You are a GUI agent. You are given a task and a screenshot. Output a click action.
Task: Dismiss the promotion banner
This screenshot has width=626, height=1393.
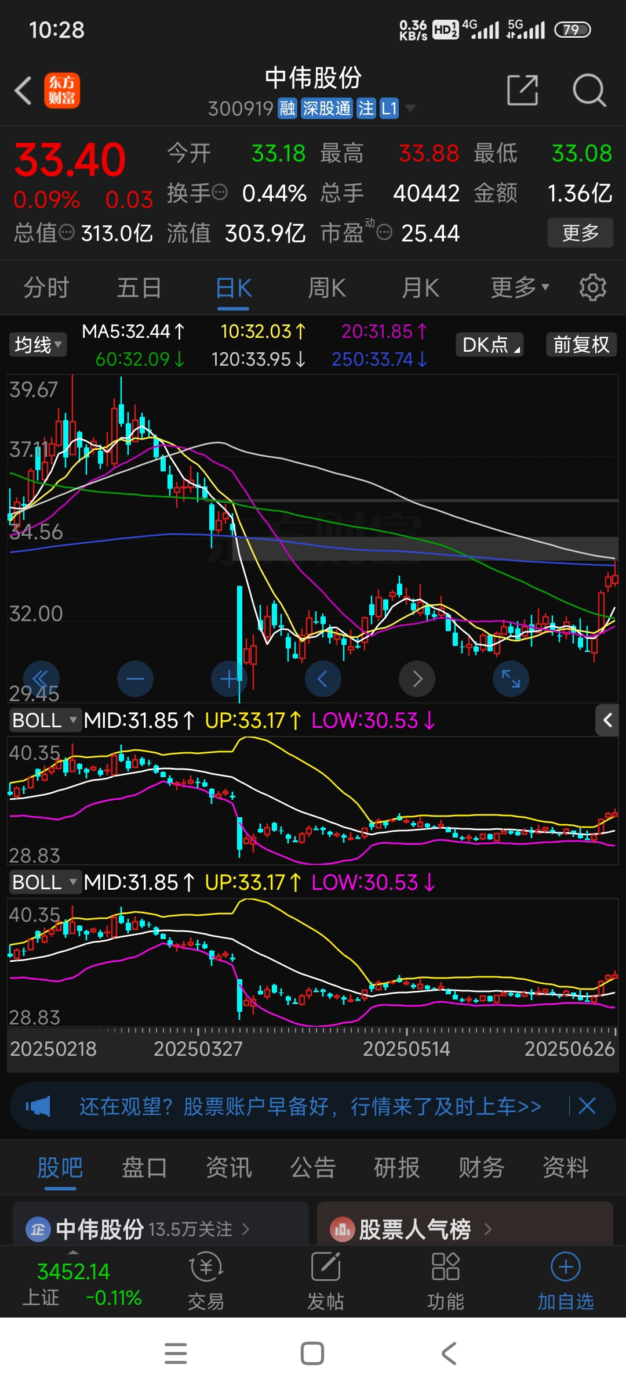click(x=587, y=1106)
